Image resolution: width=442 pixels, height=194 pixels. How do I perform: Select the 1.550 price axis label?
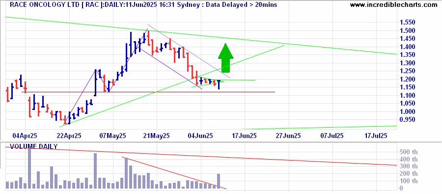tap(408, 23)
